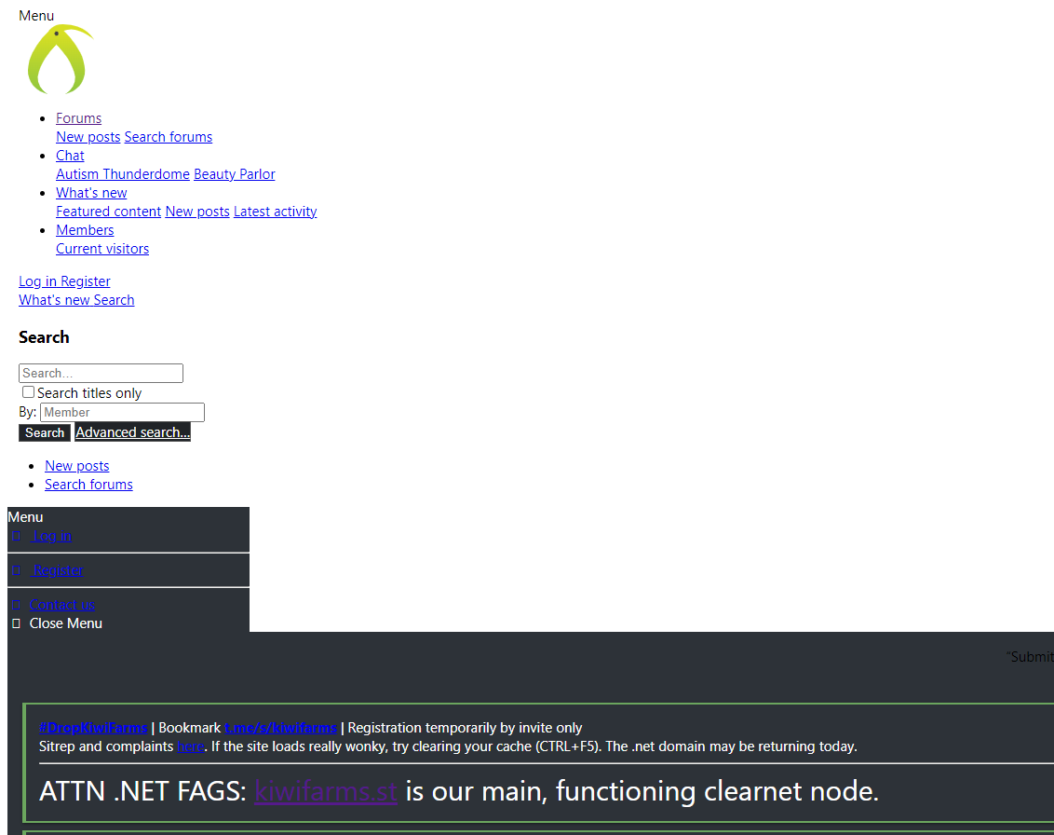Open the Latest activity link

275,212
